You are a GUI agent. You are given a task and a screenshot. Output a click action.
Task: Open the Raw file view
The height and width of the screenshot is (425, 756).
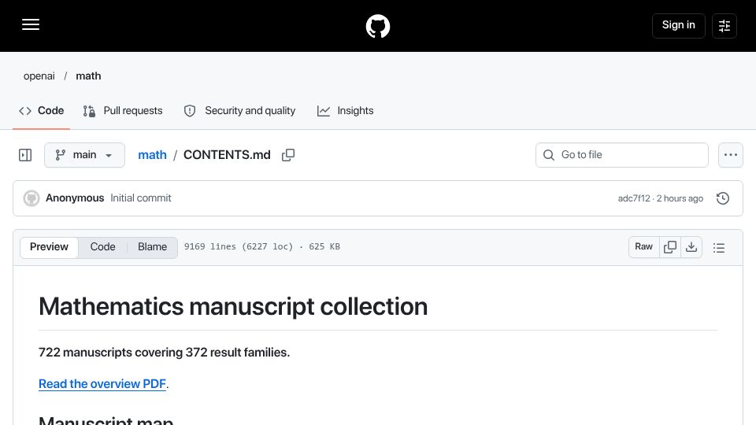pos(643,247)
